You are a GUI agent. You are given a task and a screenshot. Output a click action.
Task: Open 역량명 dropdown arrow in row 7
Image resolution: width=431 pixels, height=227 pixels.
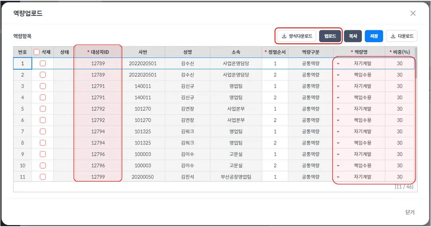(x=338, y=131)
